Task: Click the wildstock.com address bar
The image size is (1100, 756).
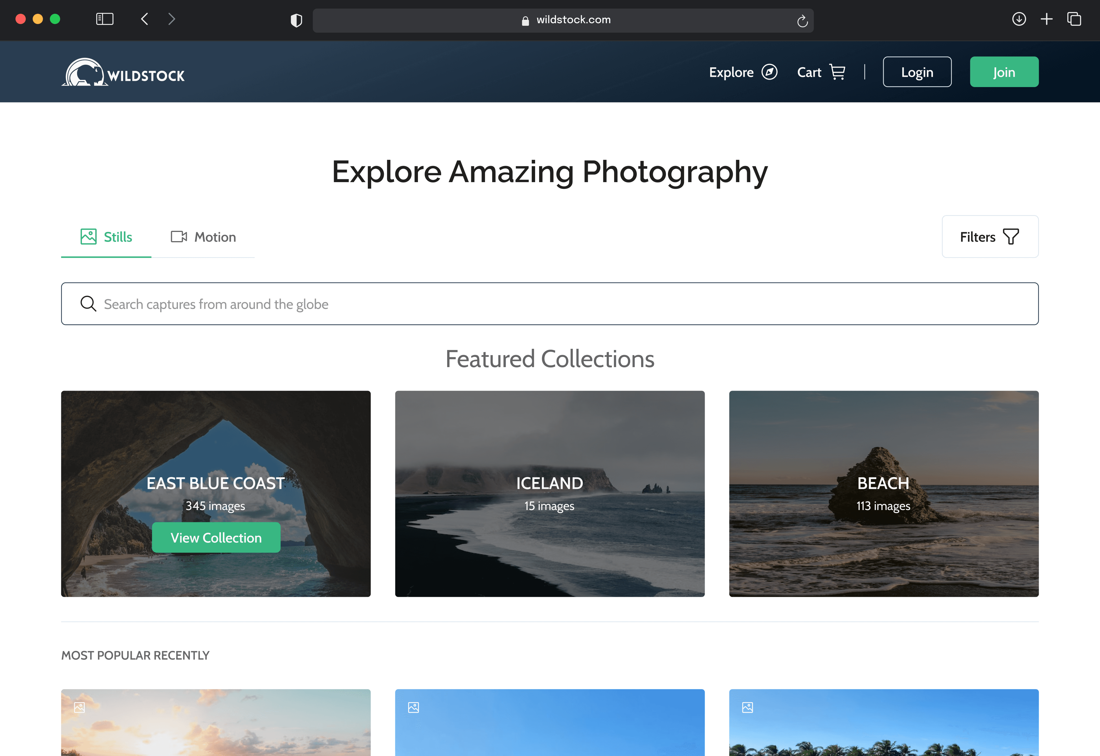Action: click(564, 20)
